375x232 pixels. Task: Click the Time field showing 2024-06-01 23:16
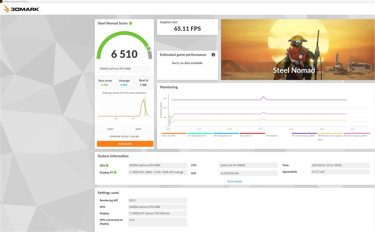pos(340,165)
